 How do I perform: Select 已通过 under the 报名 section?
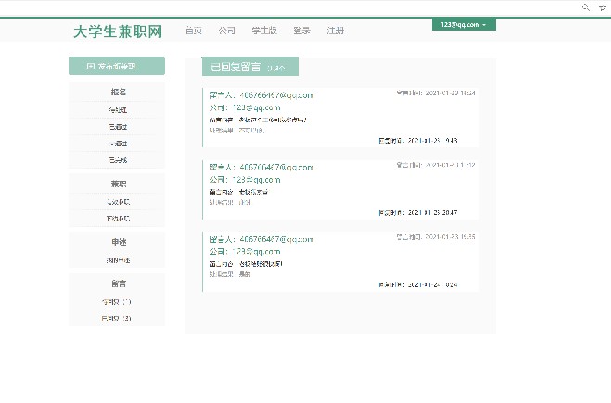point(117,127)
